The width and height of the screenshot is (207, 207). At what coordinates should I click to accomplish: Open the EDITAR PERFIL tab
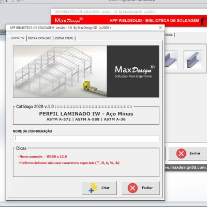64,38
